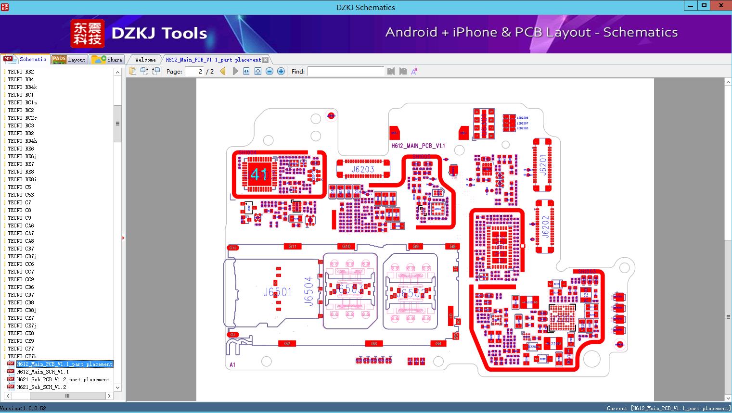732x413 pixels.
Task: Go to the next page with the right arrow
Action: (235, 71)
